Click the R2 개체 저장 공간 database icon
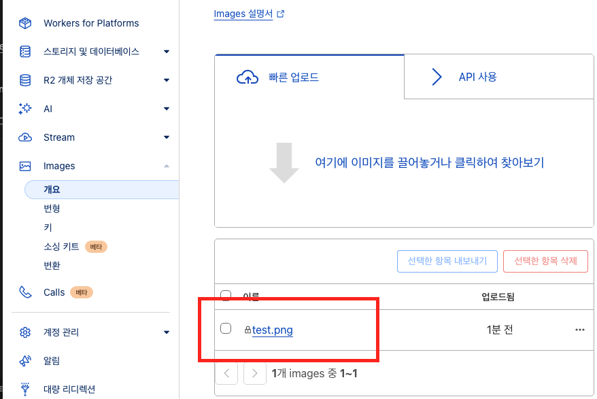Image resolution: width=597 pixels, height=399 pixels. [x=25, y=80]
